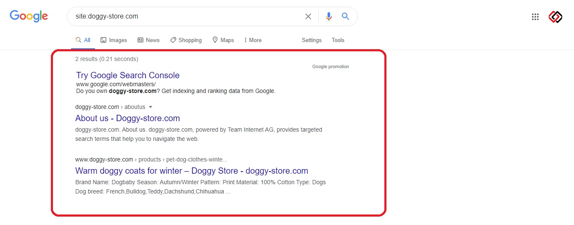Go to the Shopping tab
Image resolution: width=574 pixels, height=225 pixels.
[186, 40]
